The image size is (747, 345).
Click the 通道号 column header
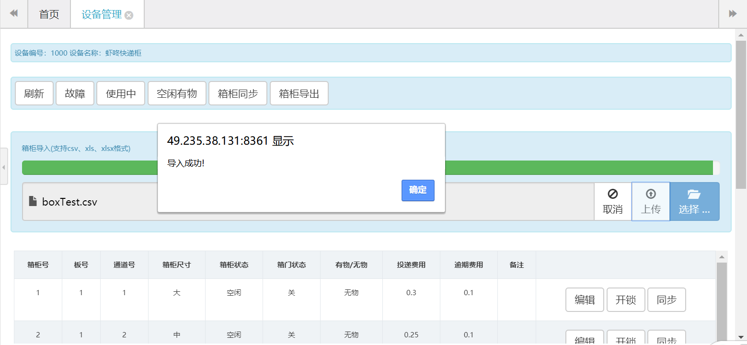click(124, 264)
